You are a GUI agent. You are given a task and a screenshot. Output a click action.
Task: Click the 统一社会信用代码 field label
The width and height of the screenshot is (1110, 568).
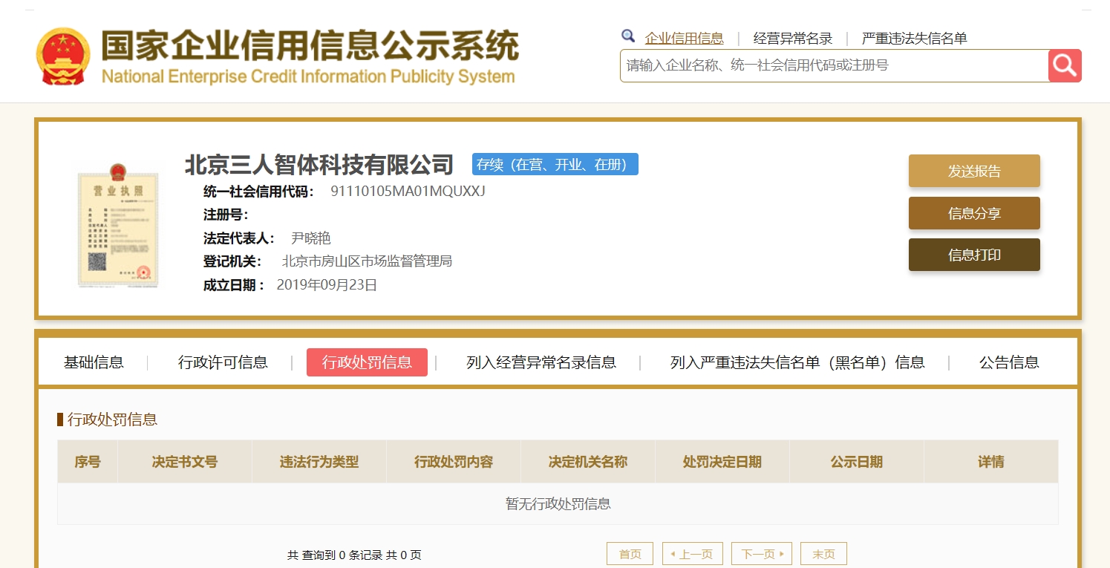pyautogui.click(x=259, y=192)
